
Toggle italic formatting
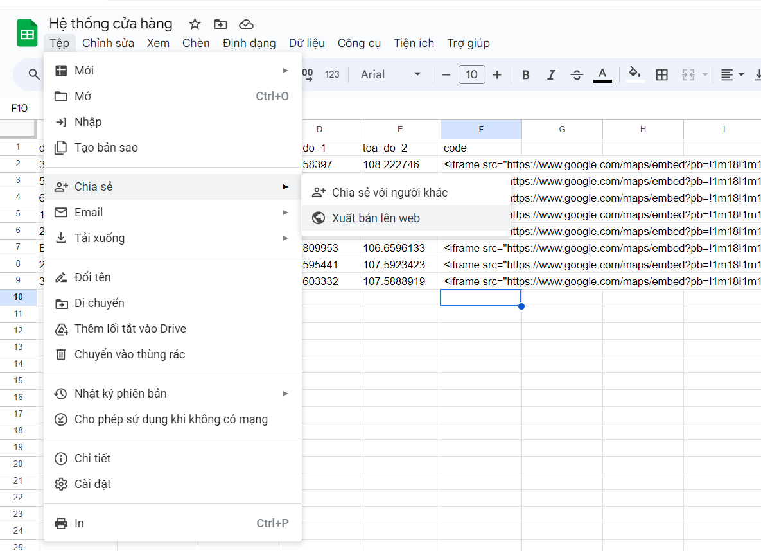(x=551, y=74)
